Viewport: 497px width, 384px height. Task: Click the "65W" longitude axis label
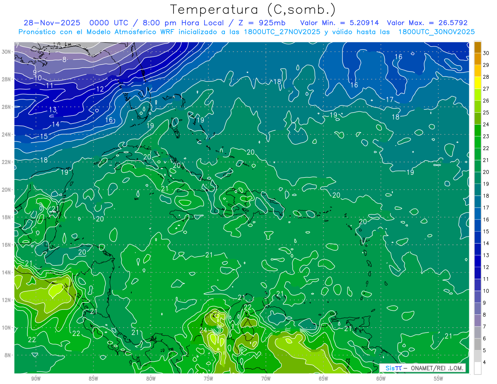[x=323, y=379]
